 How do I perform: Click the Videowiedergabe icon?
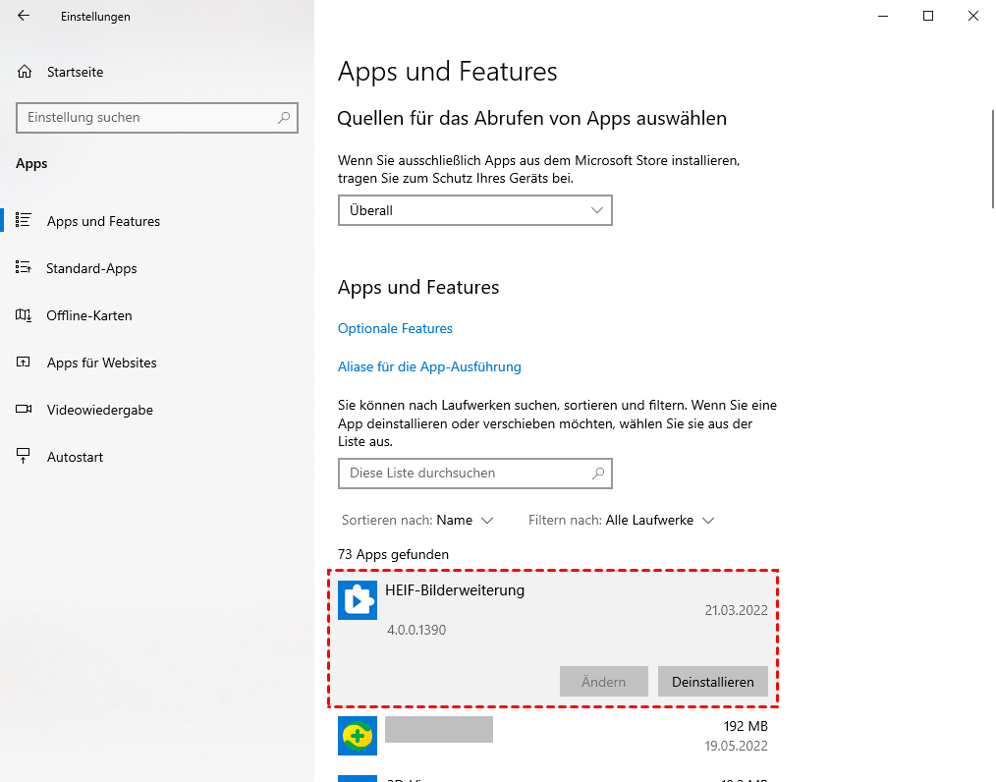(25, 410)
